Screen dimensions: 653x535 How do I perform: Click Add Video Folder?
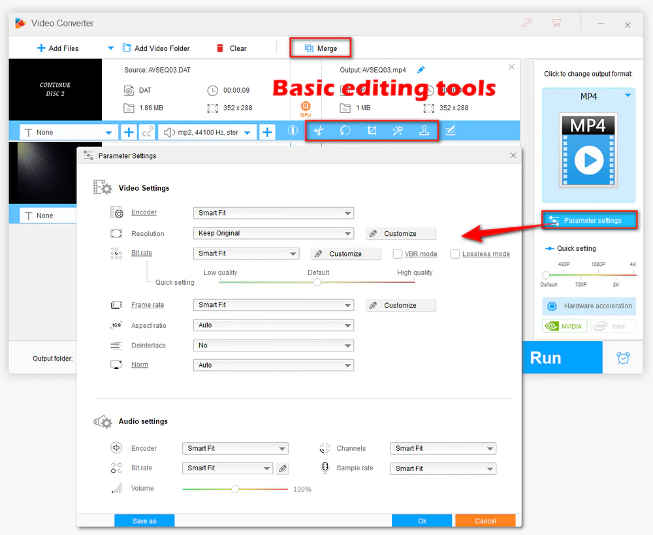tap(156, 48)
